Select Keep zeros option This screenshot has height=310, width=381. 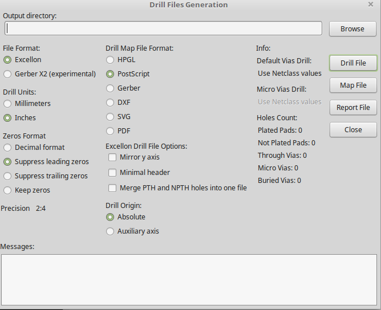point(7,190)
